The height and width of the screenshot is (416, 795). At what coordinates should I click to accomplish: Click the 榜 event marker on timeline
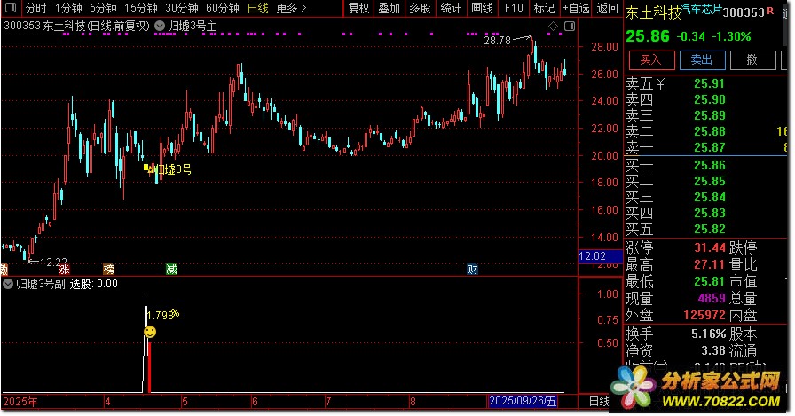[x=108, y=269]
